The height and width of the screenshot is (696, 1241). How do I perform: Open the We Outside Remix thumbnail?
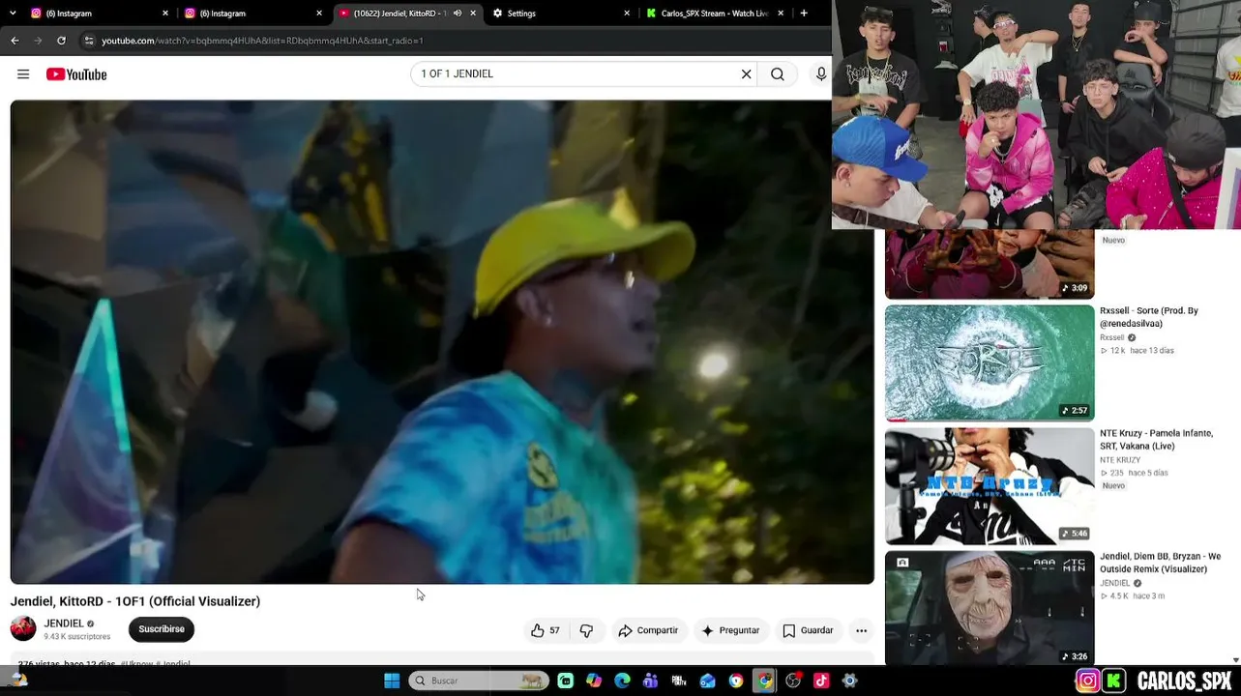click(x=990, y=608)
